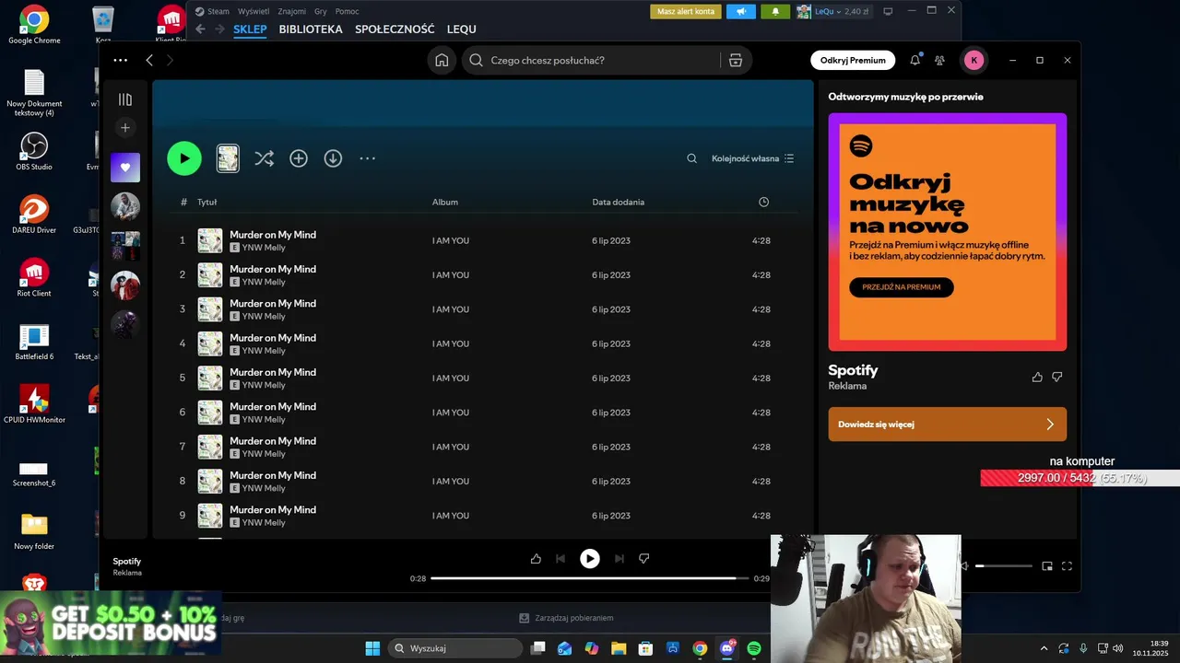Like the ad with thumbs up in right panel

coord(1037,377)
